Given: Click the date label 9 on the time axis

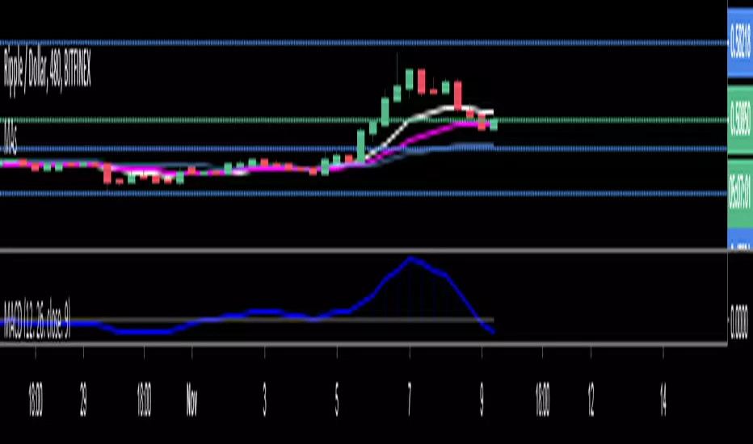Looking at the screenshot, I should click(482, 399).
